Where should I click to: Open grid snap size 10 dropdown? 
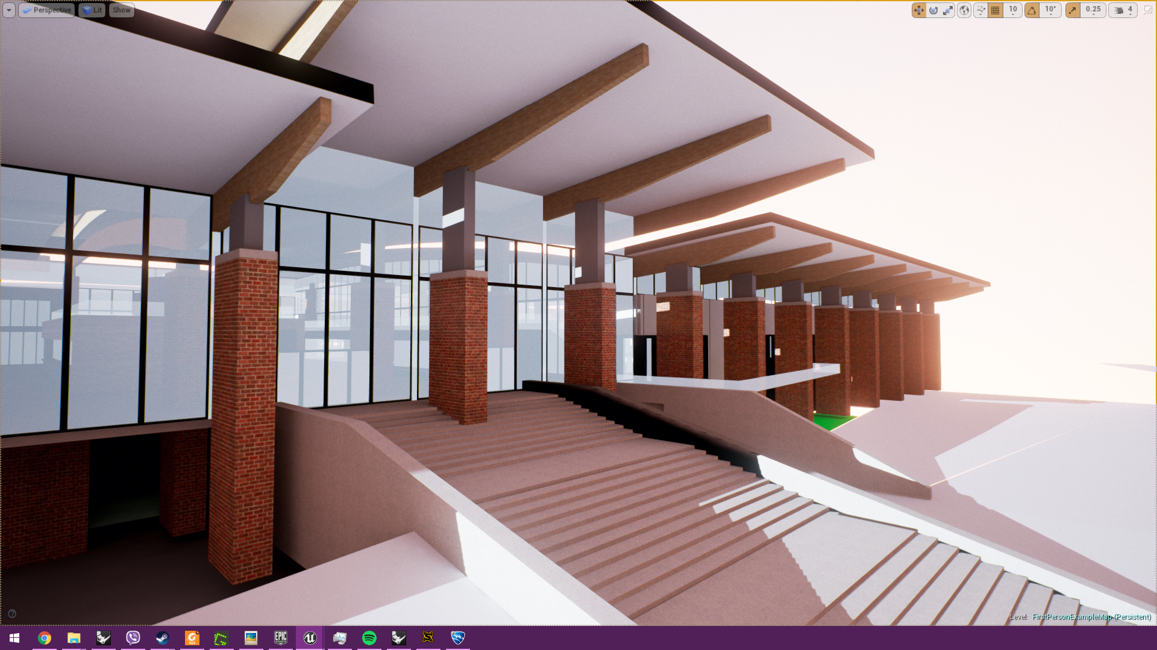1013,10
